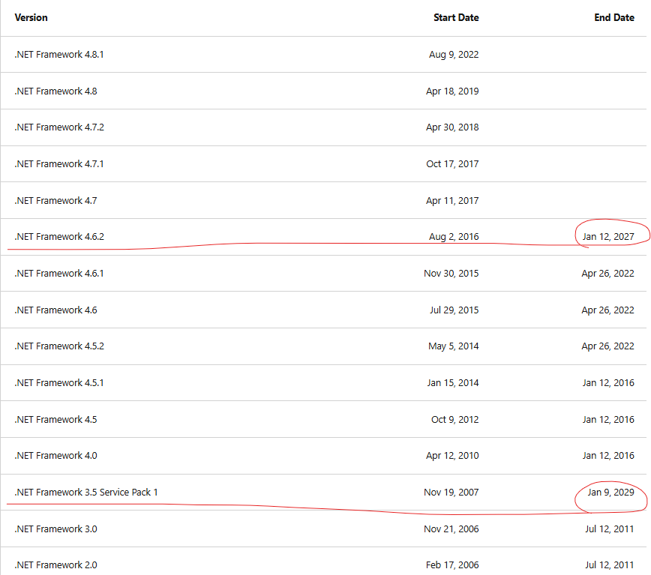Click the Apr 30, 2018 start date
The height and width of the screenshot is (575, 651).
point(452,127)
